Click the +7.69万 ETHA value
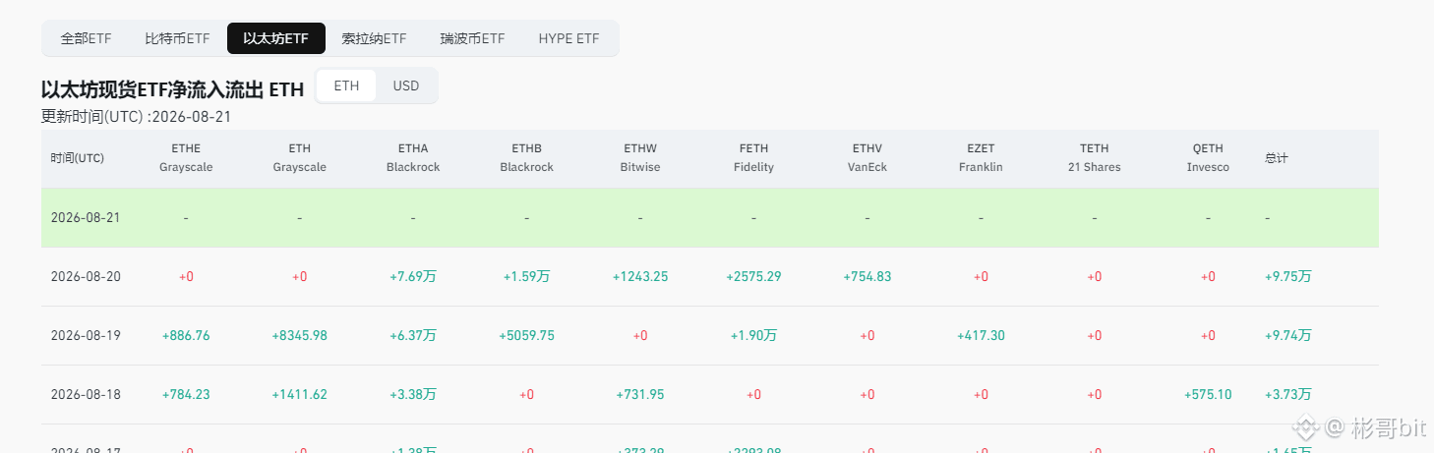Screen dimensions: 1434x453 pos(413,276)
